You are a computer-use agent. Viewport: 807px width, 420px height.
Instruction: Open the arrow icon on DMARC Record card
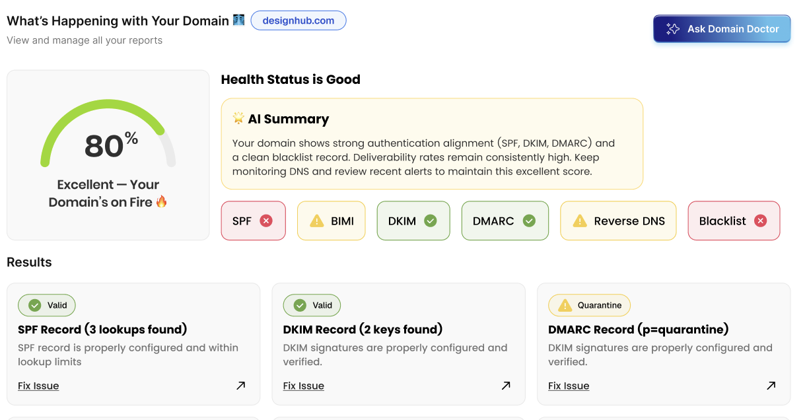tap(771, 386)
